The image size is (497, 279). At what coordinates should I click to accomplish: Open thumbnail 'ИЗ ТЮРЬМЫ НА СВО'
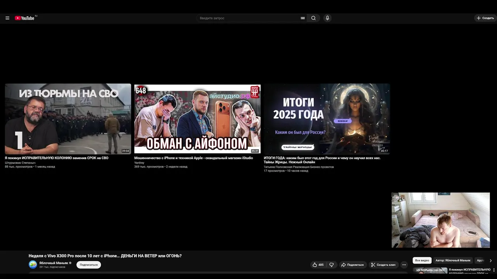[68, 119]
